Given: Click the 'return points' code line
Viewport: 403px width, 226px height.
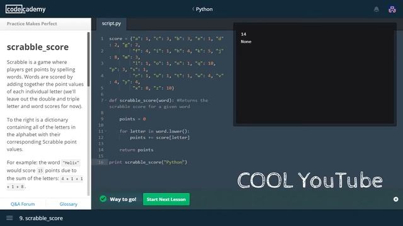Looking at the screenshot, I should 136,150.
